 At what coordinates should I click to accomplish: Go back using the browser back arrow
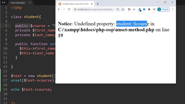(59, 9)
